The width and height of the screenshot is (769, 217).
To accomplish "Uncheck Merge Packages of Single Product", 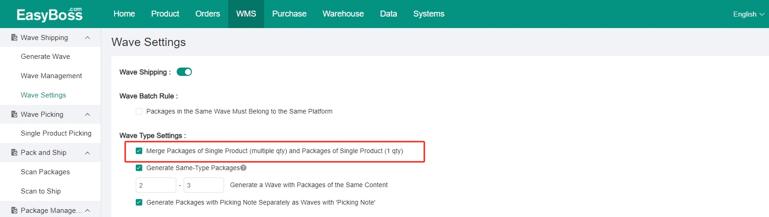I will pyautogui.click(x=139, y=151).
